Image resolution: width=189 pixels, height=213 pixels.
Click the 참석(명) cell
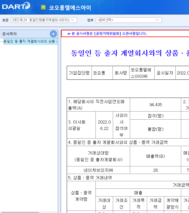coord(155,116)
